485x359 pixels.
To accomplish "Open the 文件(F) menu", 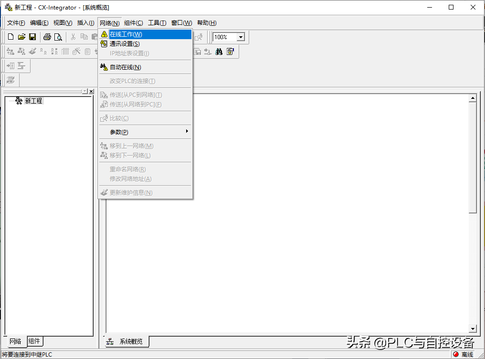I will coord(16,23).
